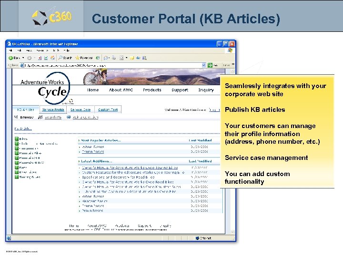Switch to the Custom Test tab
343x257 pixels.
pos(108,110)
